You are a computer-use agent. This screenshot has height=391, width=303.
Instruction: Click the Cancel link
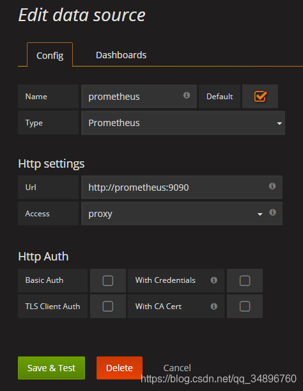coord(177,368)
